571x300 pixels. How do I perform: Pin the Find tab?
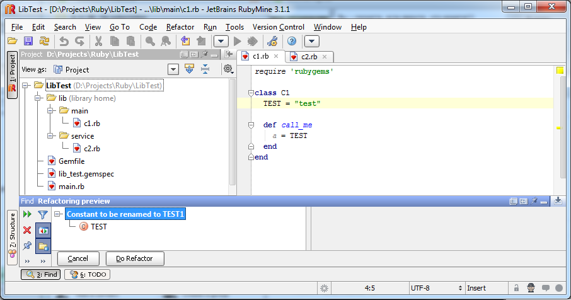click(x=27, y=246)
